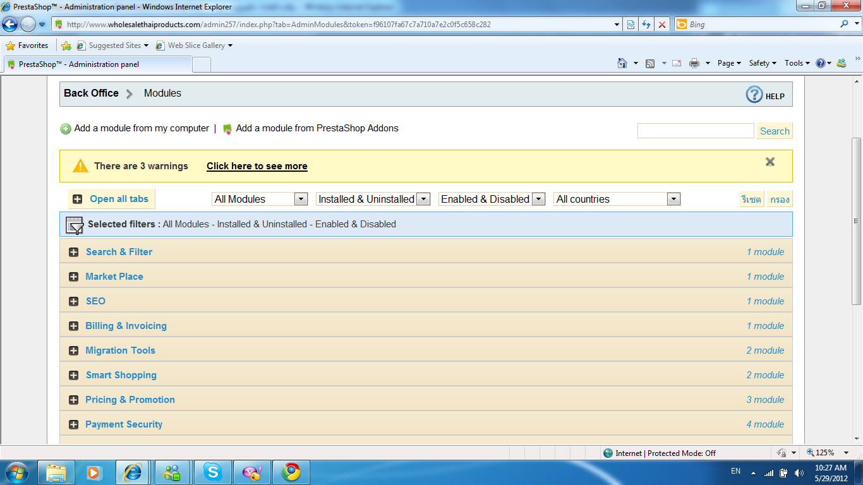Click 'Add a module from my computer' link
Image resolution: width=863 pixels, height=485 pixels.
pyautogui.click(x=142, y=128)
